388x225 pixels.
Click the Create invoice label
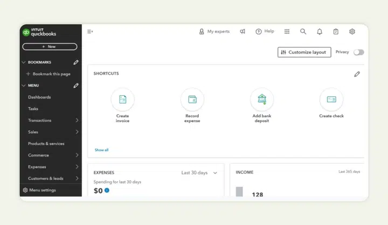122,118
